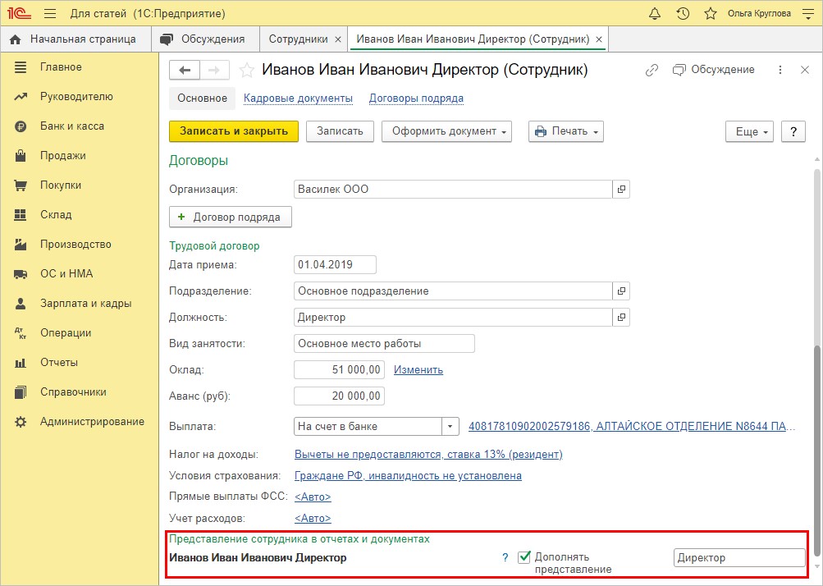Open Должность field linked object icon
Screen dimensions: 823x586
pyautogui.click(x=621, y=317)
